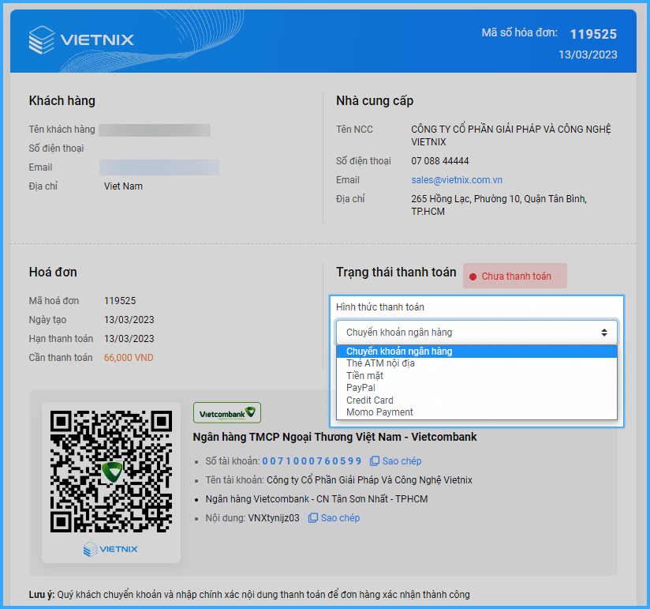Click the header date 13/03/2023

click(588, 55)
